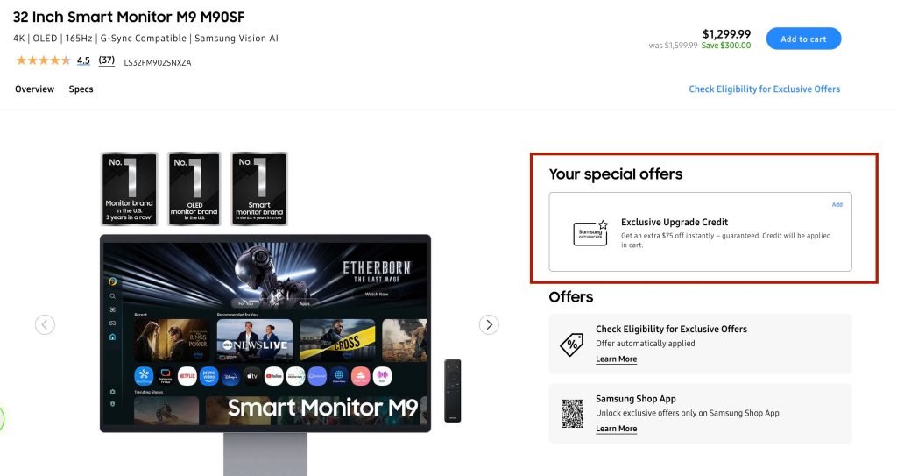Open Learn More under Samsung Shop App

coord(616,429)
